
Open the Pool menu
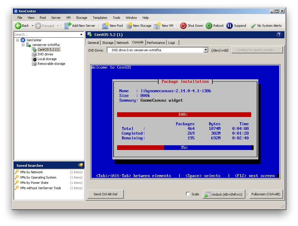click(x=43, y=18)
